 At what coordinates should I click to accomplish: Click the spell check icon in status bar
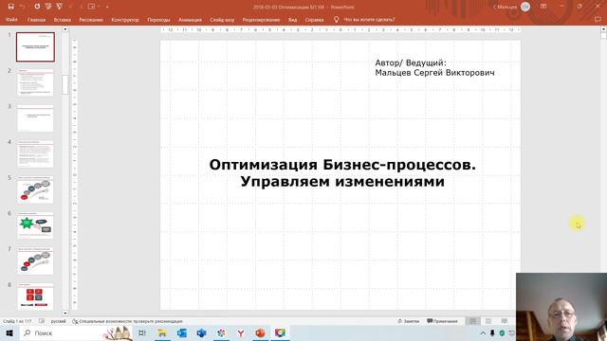42,321
